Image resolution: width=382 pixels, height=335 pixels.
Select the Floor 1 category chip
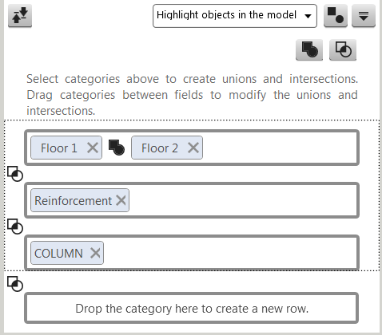click(59, 148)
